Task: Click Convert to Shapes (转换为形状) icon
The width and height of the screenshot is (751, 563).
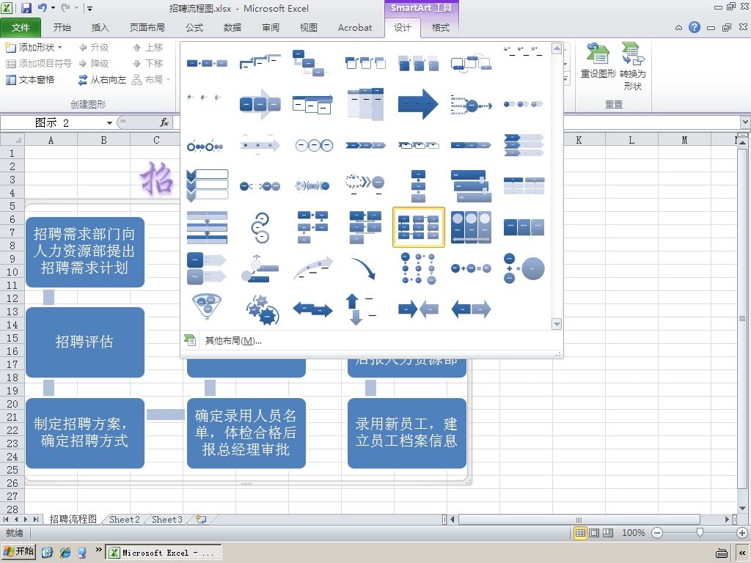Action: [633, 67]
